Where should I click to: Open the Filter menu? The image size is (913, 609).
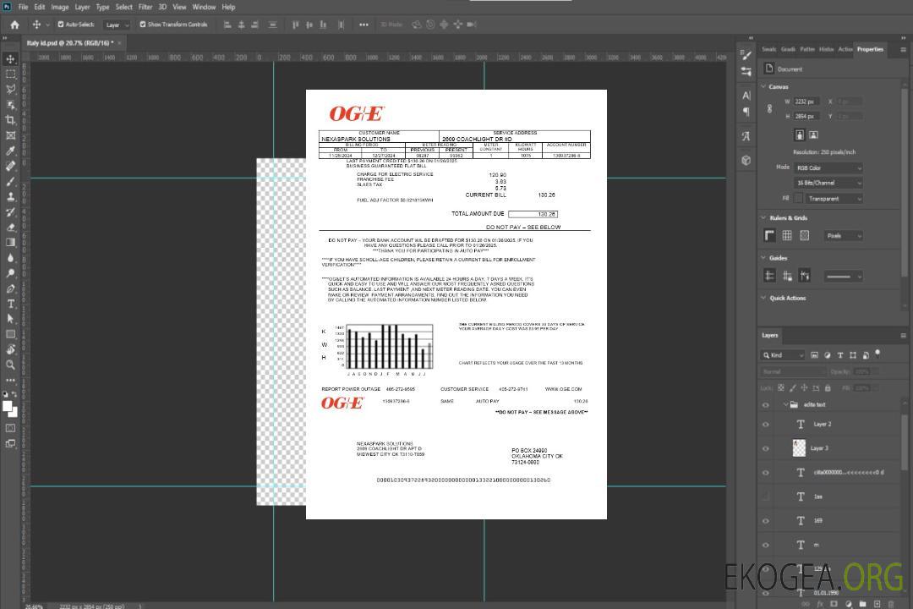145,7
